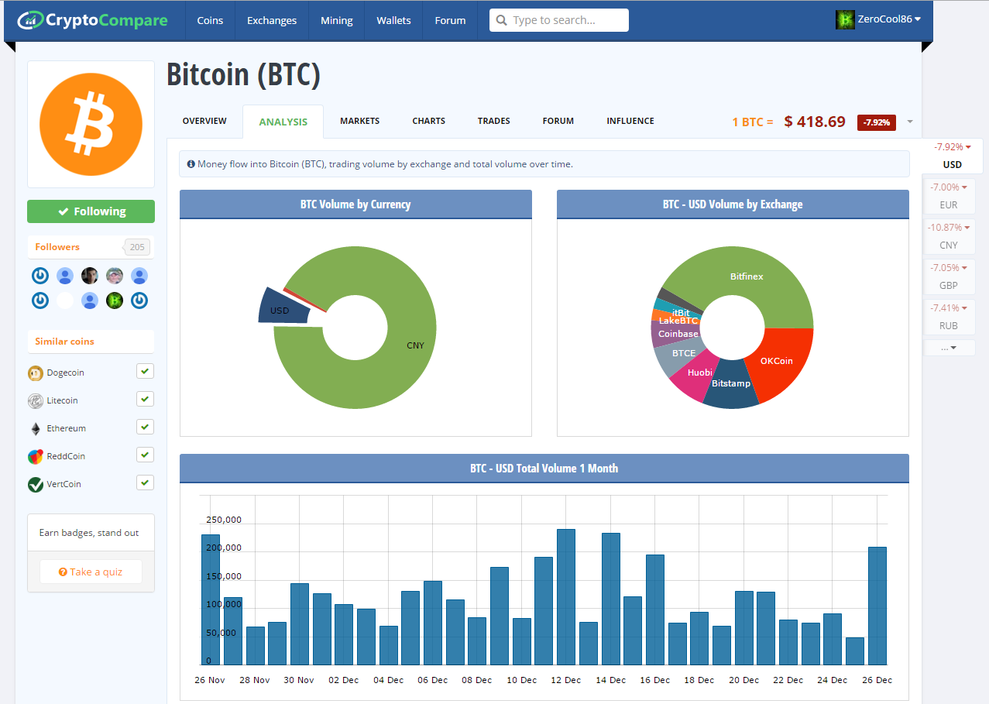Open the Exchanges menu

(272, 20)
